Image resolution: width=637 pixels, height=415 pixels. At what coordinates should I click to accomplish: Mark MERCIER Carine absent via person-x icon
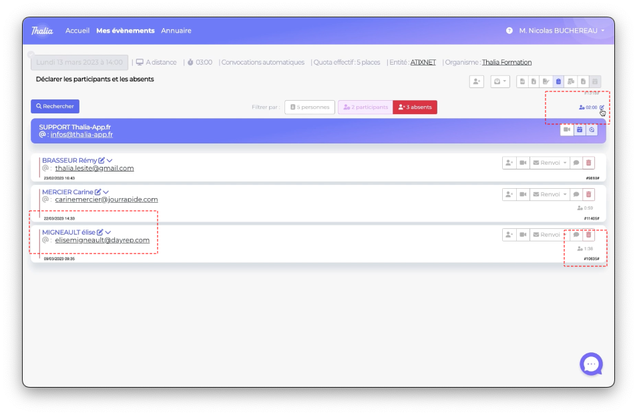(x=509, y=194)
